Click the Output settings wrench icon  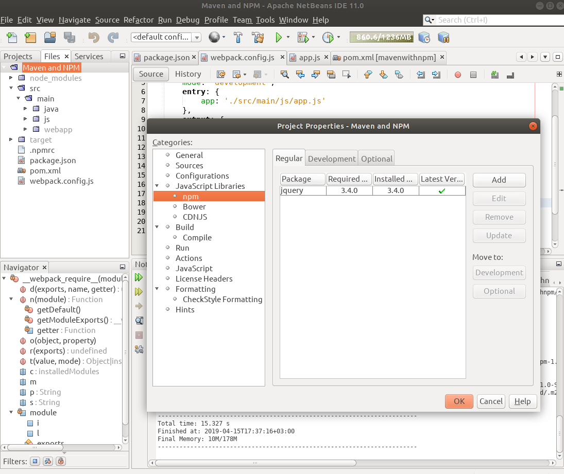pyautogui.click(x=139, y=349)
